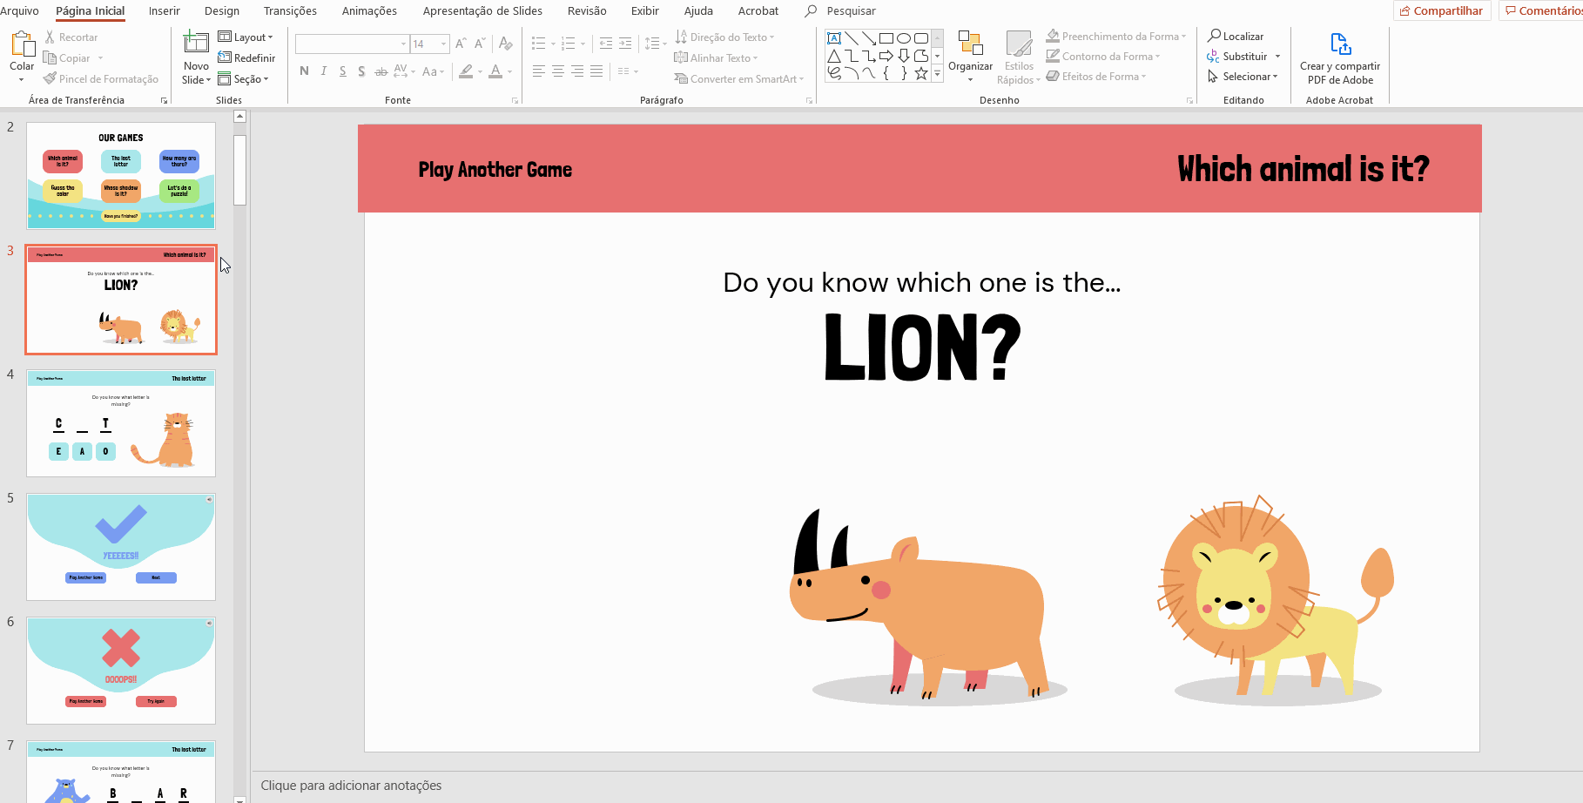This screenshot has height=803, width=1583.
Task: Increase list indent level icon
Action: (x=625, y=44)
